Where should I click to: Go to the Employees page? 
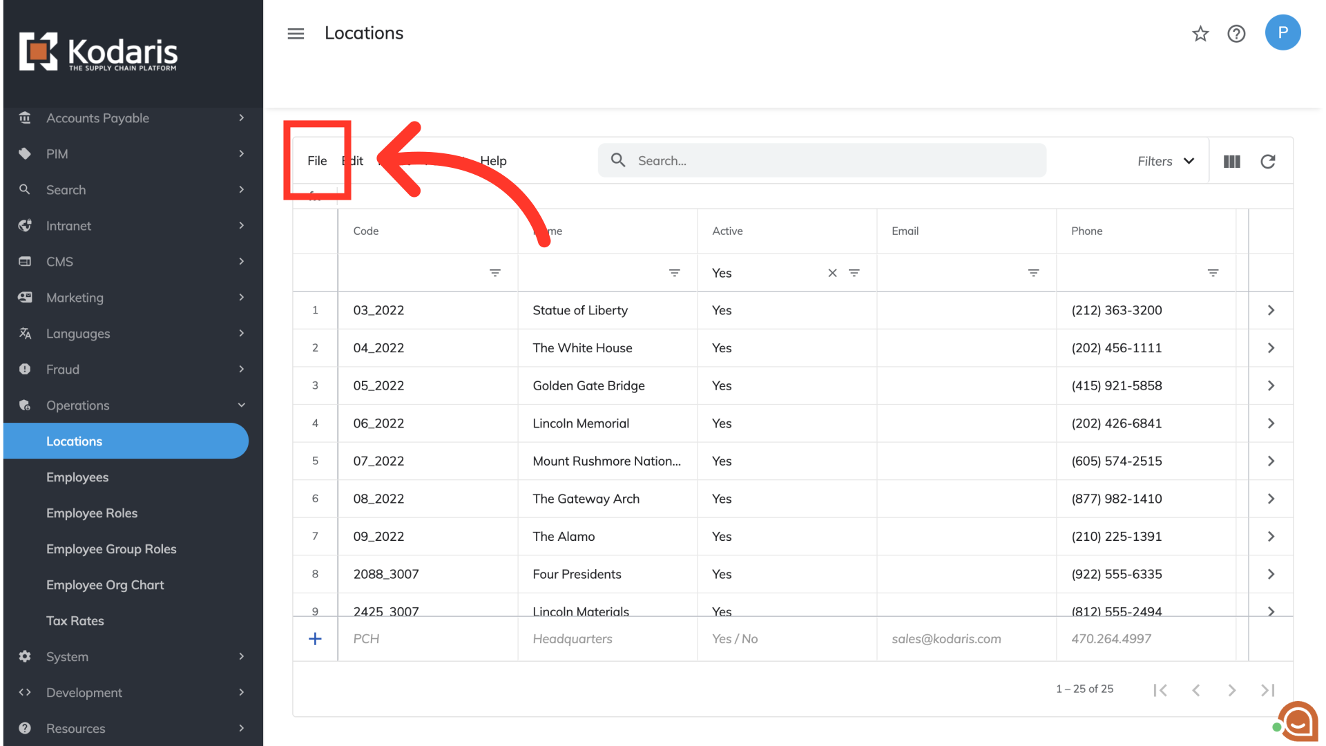77,477
